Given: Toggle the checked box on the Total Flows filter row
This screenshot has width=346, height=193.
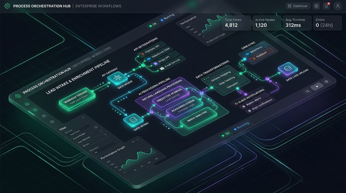Looking at the screenshot, I should (x=96, y=127).
